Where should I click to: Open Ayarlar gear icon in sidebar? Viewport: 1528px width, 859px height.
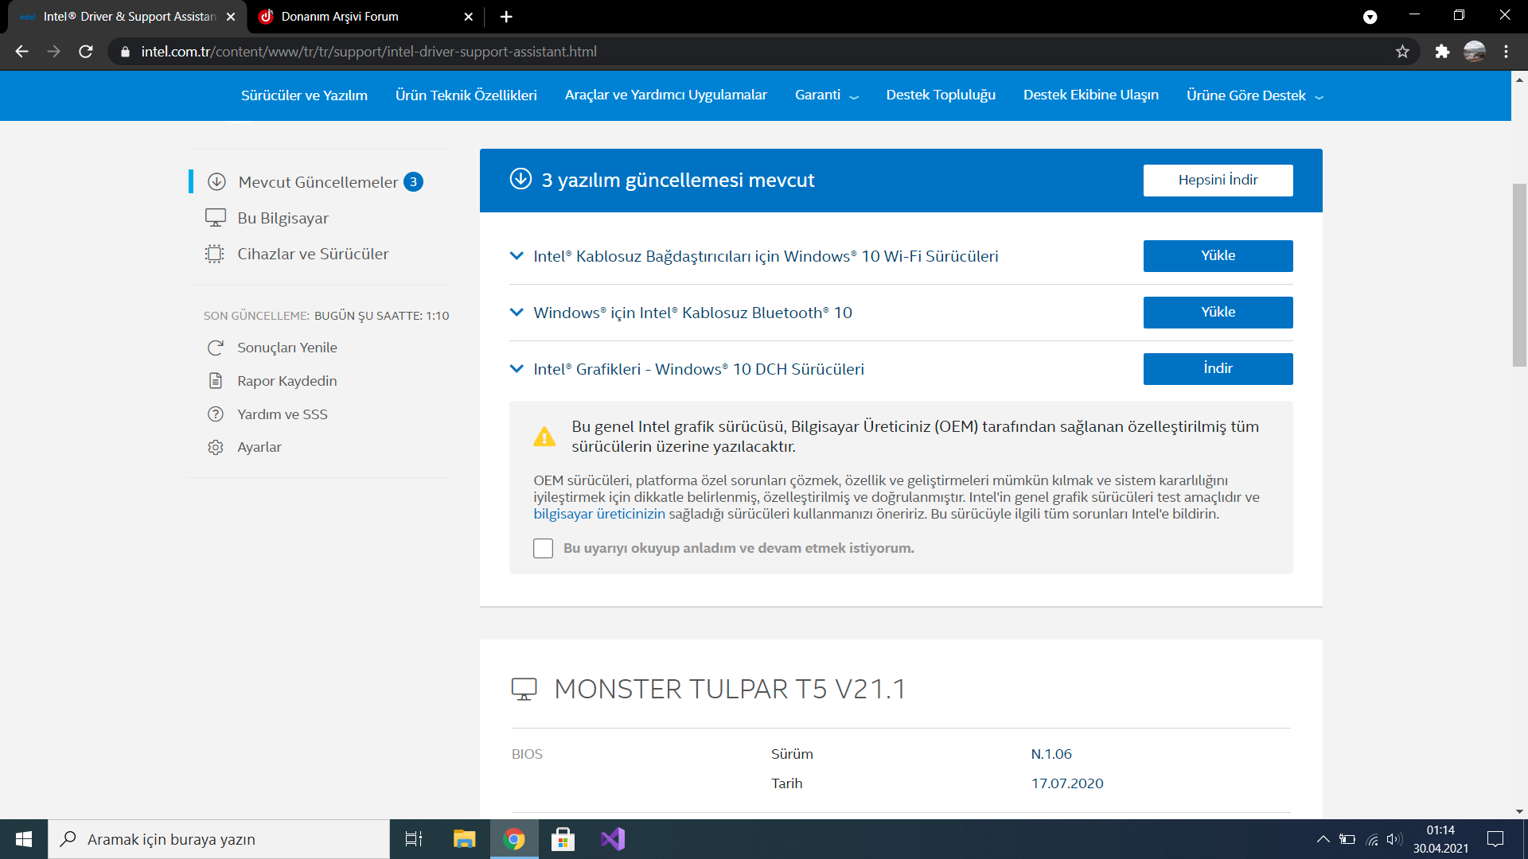(x=216, y=447)
